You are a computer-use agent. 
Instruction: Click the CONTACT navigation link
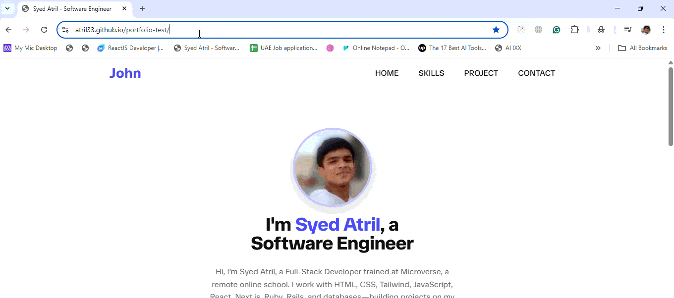point(536,73)
